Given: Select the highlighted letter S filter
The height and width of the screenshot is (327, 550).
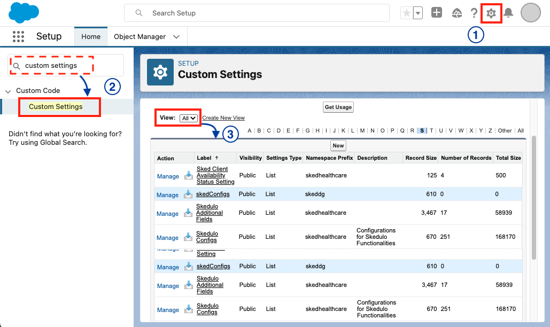Looking at the screenshot, I should [422, 131].
